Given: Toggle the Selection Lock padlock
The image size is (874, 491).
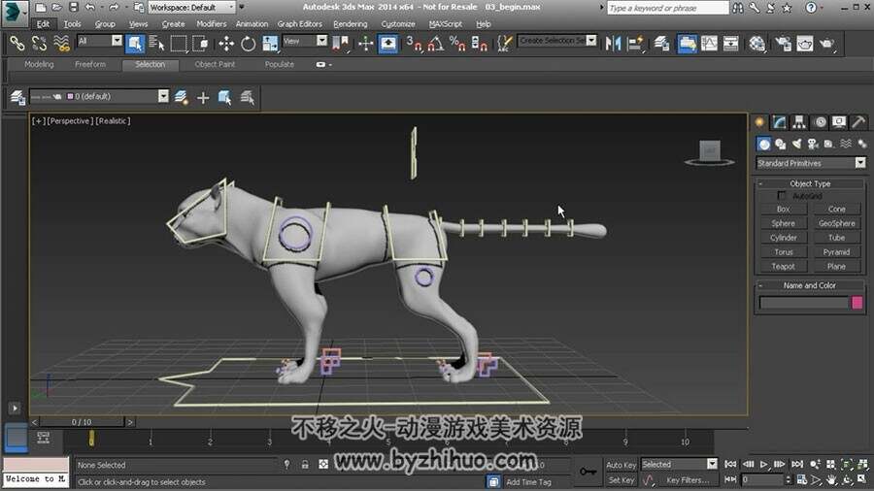Looking at the screenshot, I should pyautogui.click(x=305, y=464).
